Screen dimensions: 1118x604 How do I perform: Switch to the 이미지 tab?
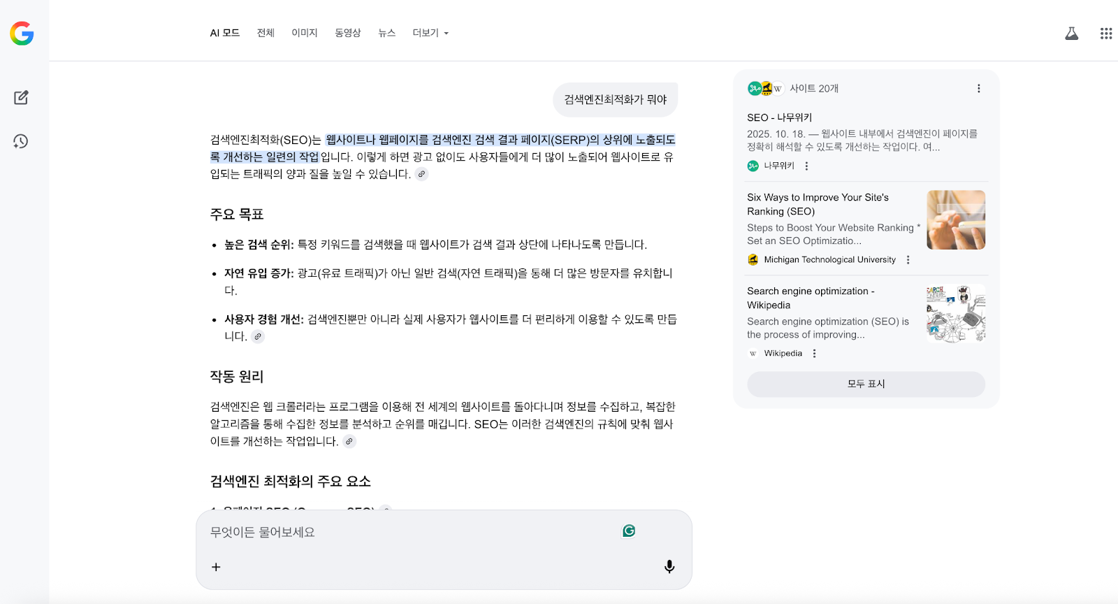point(304,33)
